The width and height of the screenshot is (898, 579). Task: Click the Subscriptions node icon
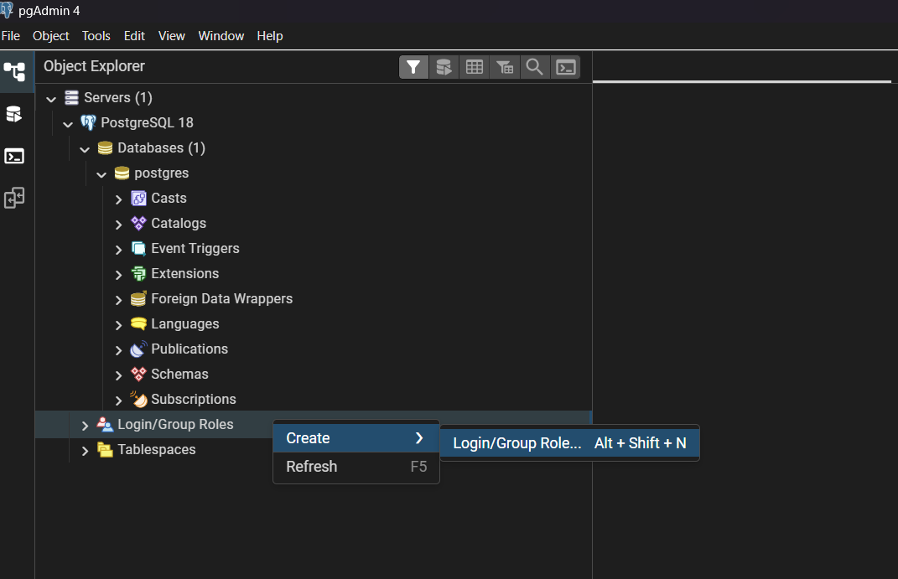click(x=138, y=399)
